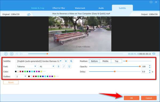Pick bright green subtitle Color swatch
160x102 pixels.
click(25, 72)
